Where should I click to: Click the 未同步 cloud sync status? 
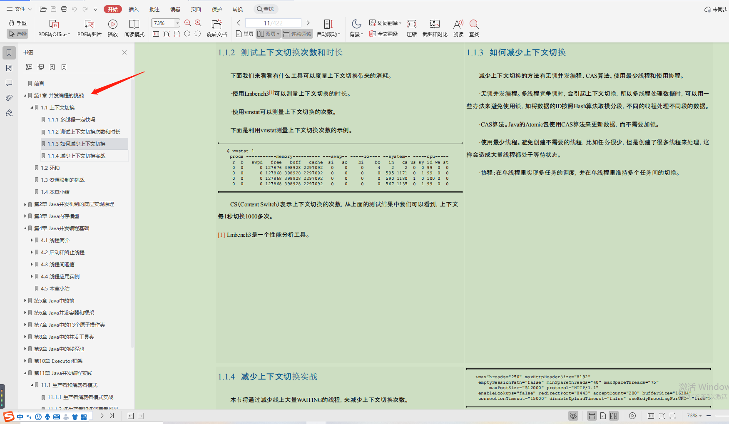(x=716, y=9)
